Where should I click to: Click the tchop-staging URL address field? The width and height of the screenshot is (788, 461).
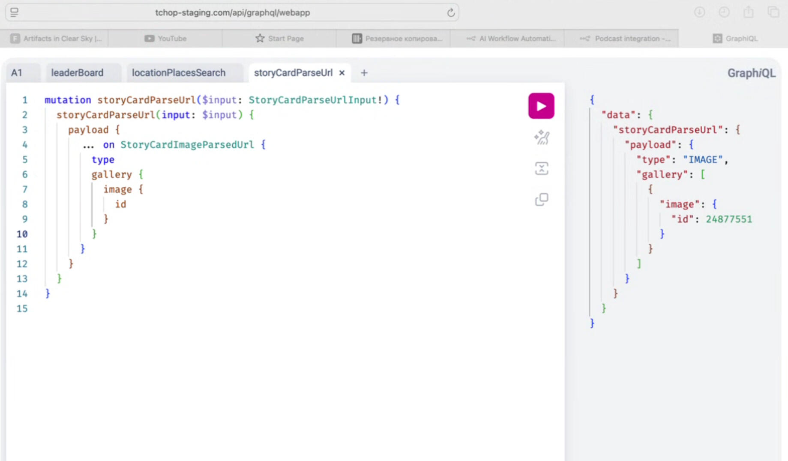(x=232, y=13)
